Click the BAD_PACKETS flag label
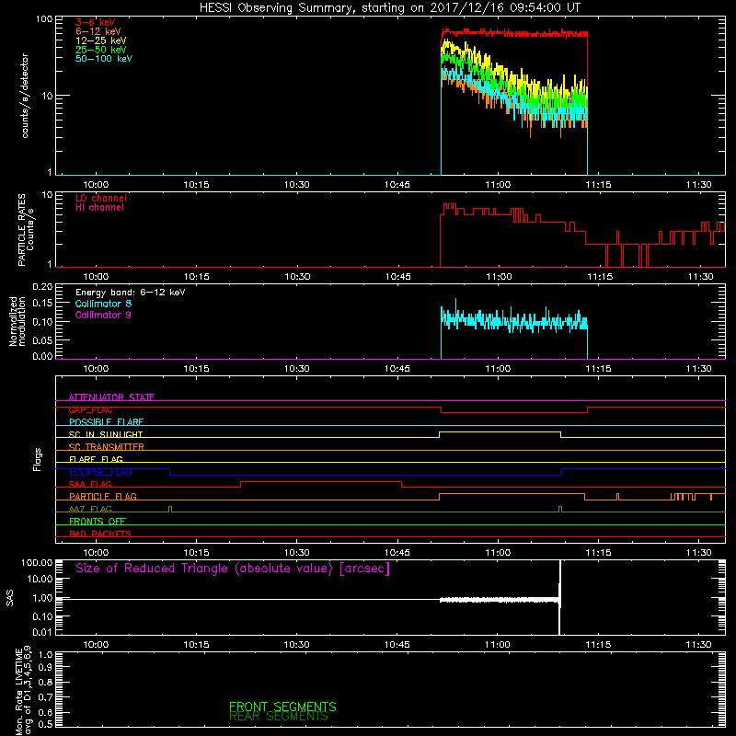The width and height of the screenshot is (736, 736). tap(100, 534)
